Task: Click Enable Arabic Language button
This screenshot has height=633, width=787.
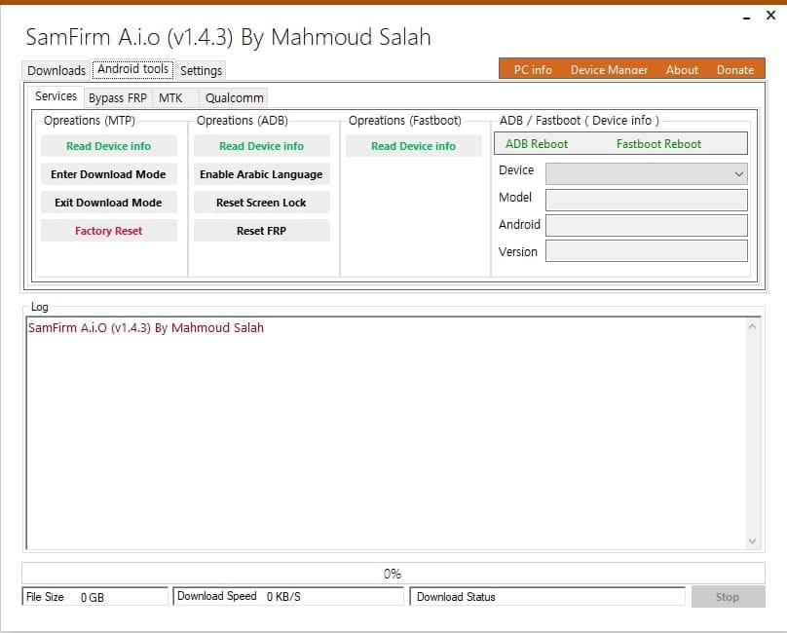Action: pos(261,174)
